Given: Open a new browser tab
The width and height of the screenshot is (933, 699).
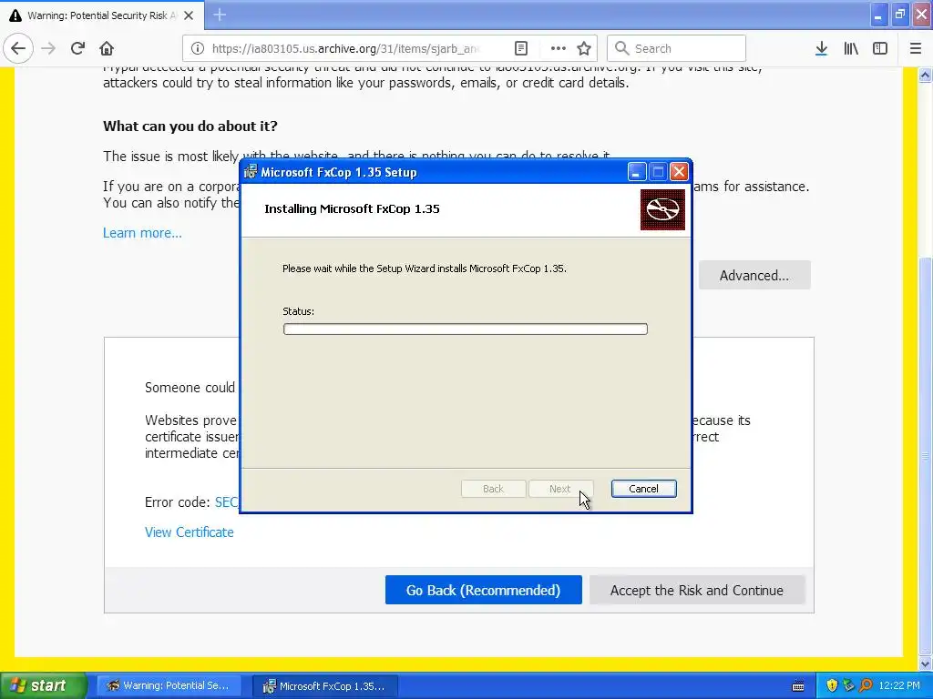Looking at the screenshot, I should pos(220,15).
